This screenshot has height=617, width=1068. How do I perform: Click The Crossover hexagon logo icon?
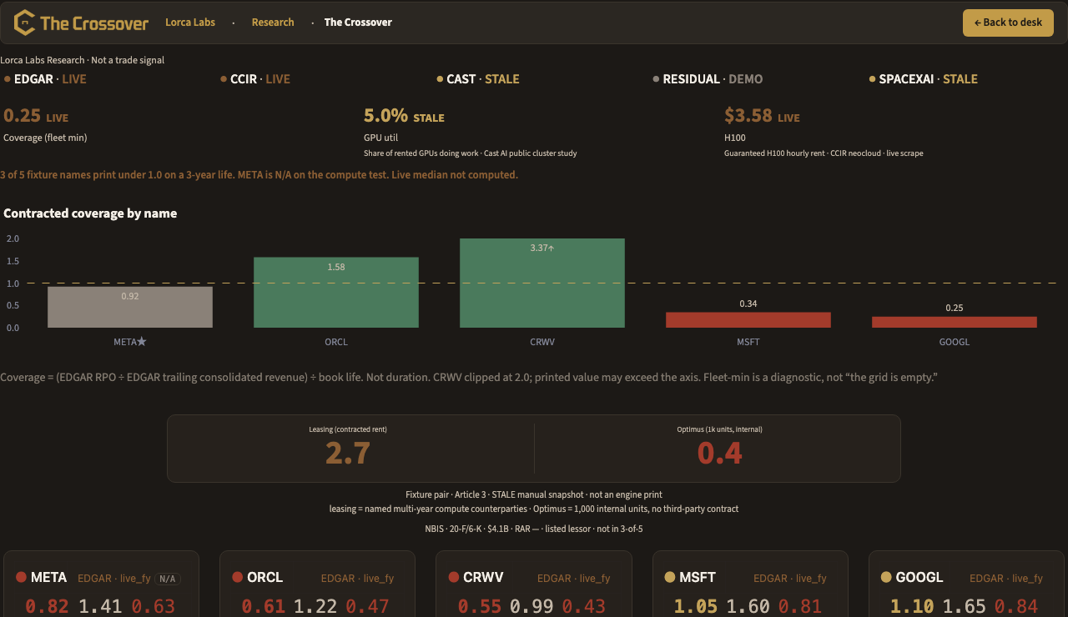click(x=25, y=23)
